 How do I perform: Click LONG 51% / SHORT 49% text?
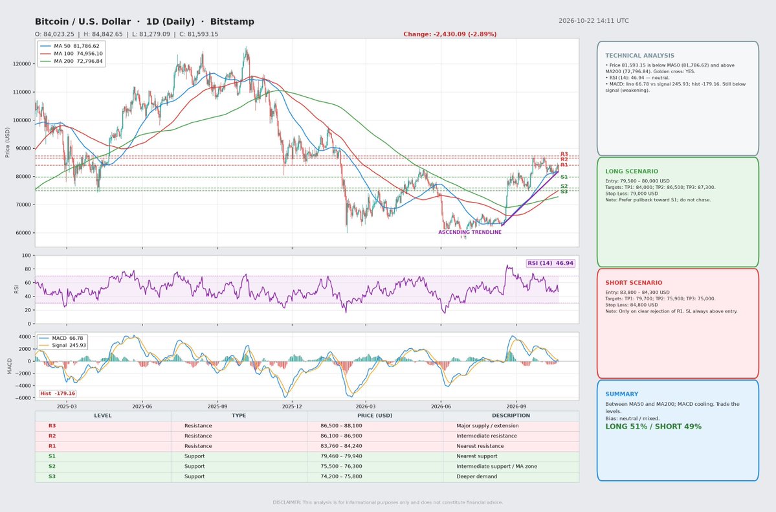pyautogui.click(x=653, y=427)
